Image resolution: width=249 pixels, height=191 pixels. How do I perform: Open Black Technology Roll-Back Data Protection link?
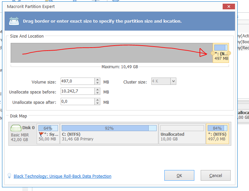pyautogui.click(x=62, y=176)
